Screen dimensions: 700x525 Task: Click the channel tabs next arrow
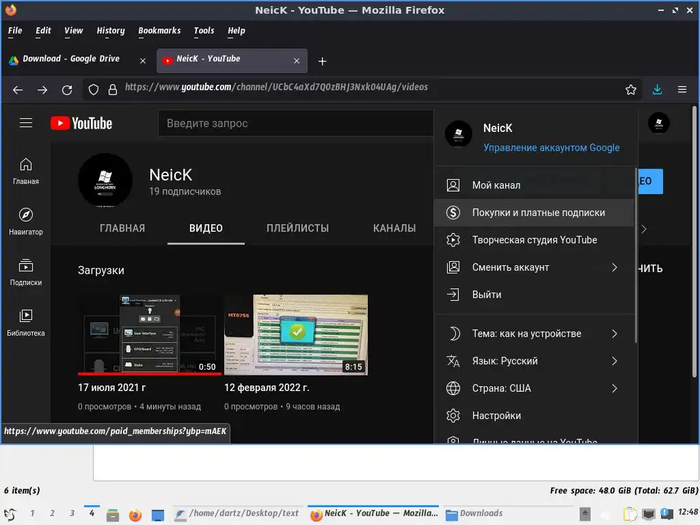coord(644,229)
